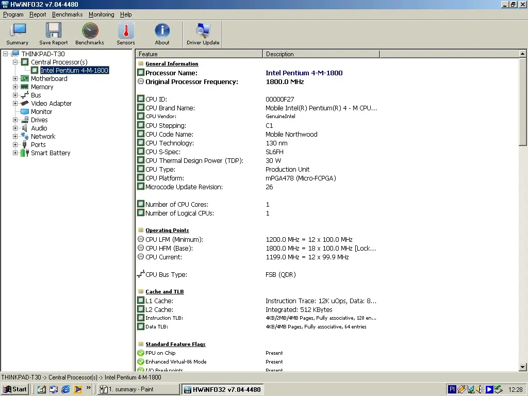Expand the Video Adapter tree node
Viewport: 528px width, 396px height.
15,103
